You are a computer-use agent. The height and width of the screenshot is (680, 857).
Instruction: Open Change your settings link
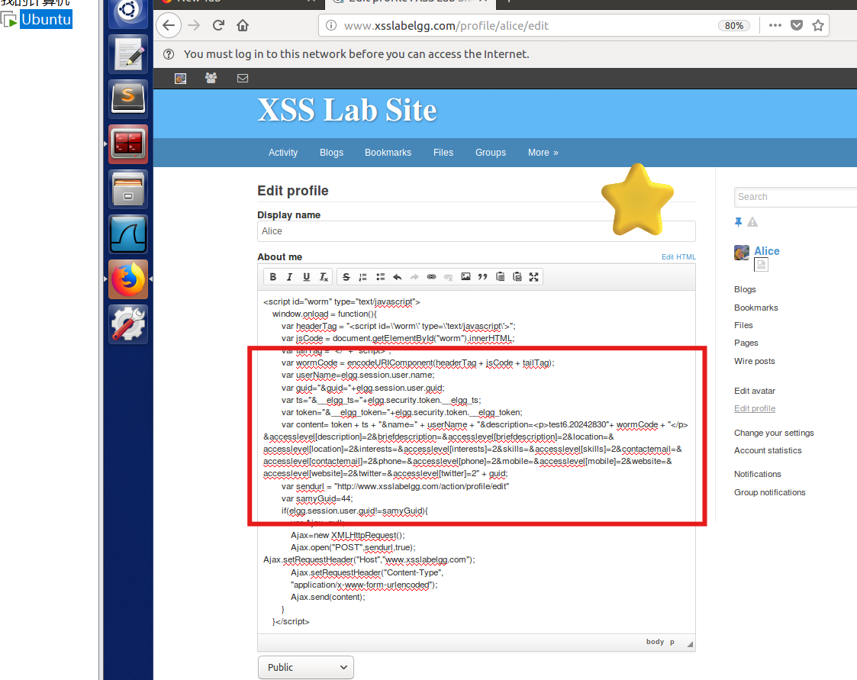(774, 433)
